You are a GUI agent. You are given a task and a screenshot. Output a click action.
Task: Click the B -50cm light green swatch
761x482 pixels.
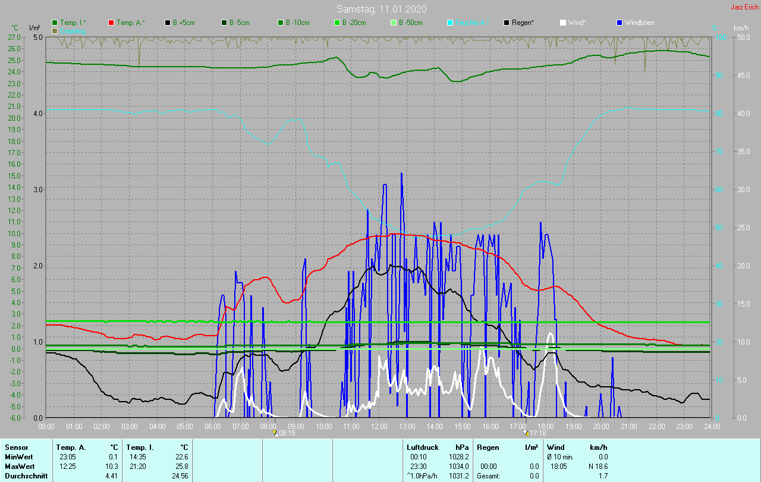coord(393,23)
